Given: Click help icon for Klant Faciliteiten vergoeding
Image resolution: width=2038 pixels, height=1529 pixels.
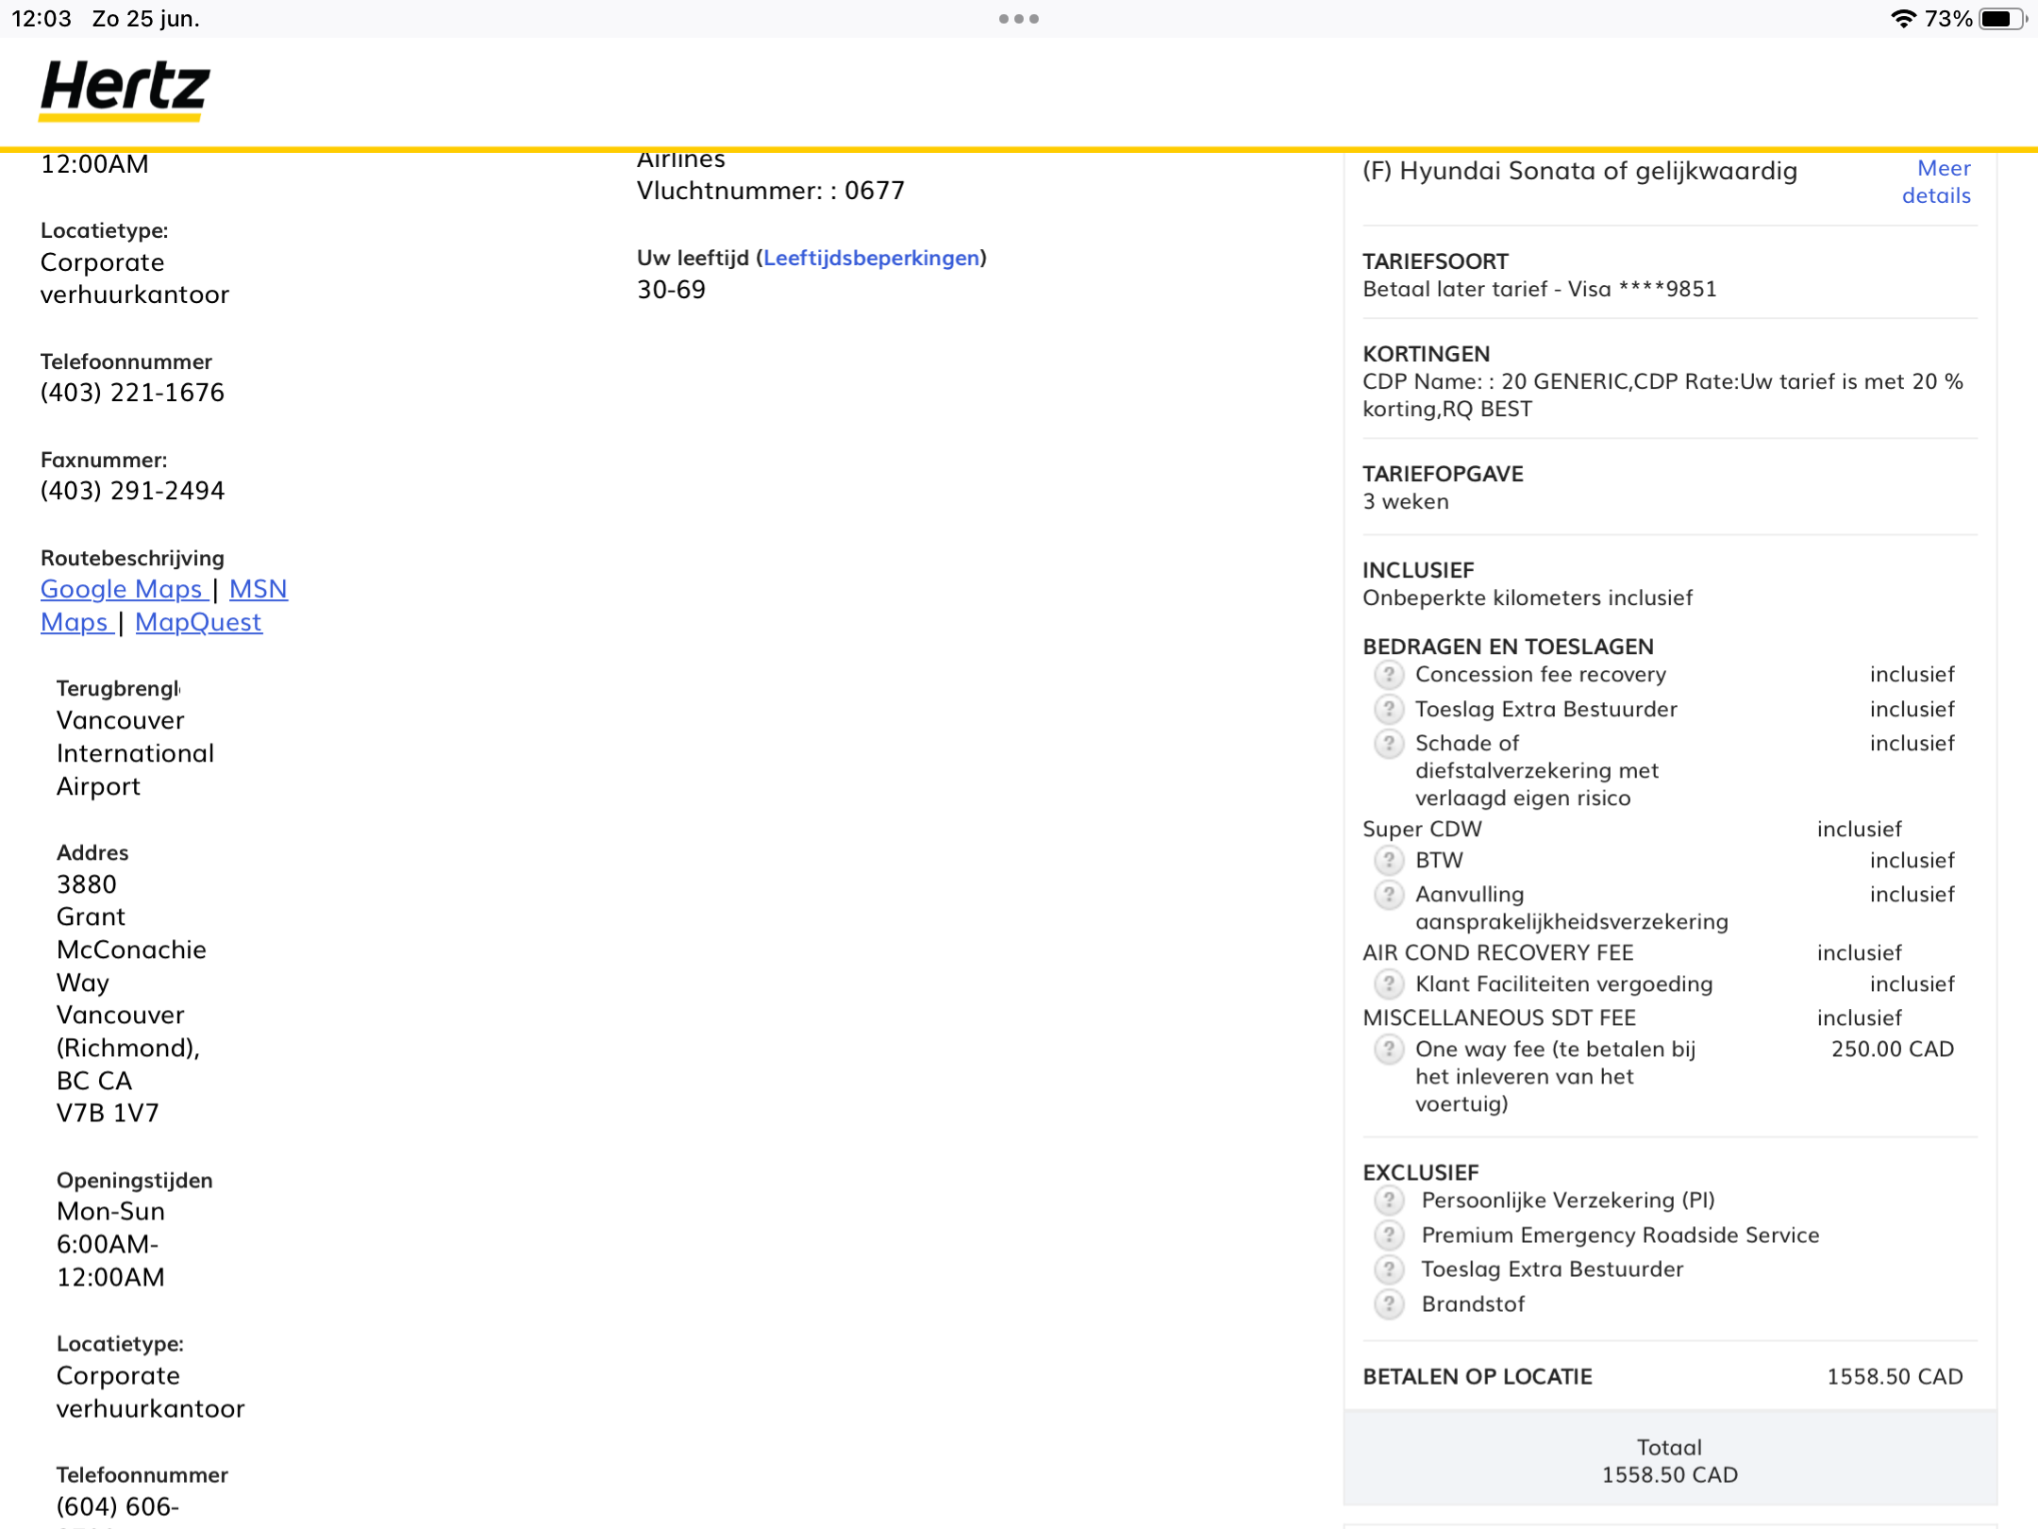Looking at the screenshot, I should [x=1388, y=983].
